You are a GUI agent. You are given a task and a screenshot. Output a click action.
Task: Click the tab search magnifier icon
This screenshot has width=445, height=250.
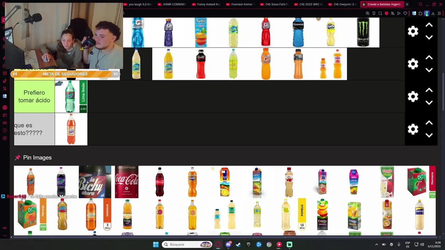(x=420, y=5)
